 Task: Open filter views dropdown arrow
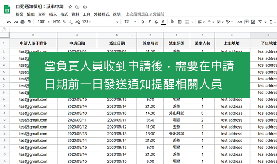pos(265,22)
